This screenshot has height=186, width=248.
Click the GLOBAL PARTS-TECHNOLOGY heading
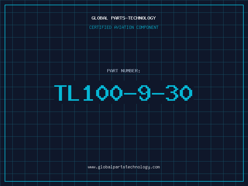124,18
